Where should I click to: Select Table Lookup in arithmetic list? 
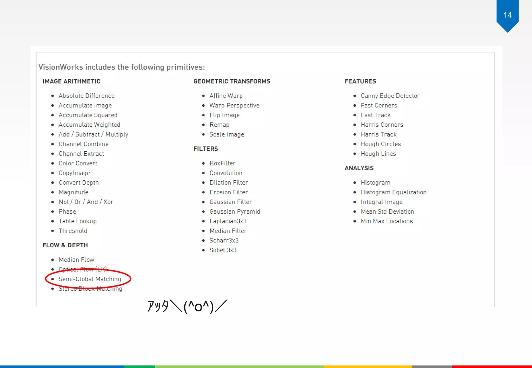coord(77,221)
